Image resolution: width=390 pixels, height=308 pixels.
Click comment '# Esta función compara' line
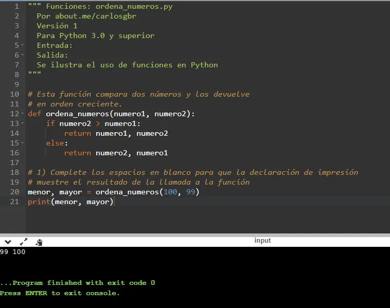pyautogui.click(x=138, y=94)
